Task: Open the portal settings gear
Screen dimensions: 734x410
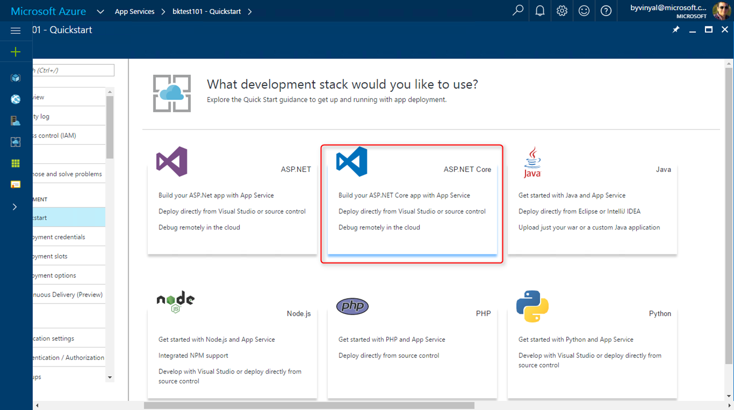Action: pos(562,11)
